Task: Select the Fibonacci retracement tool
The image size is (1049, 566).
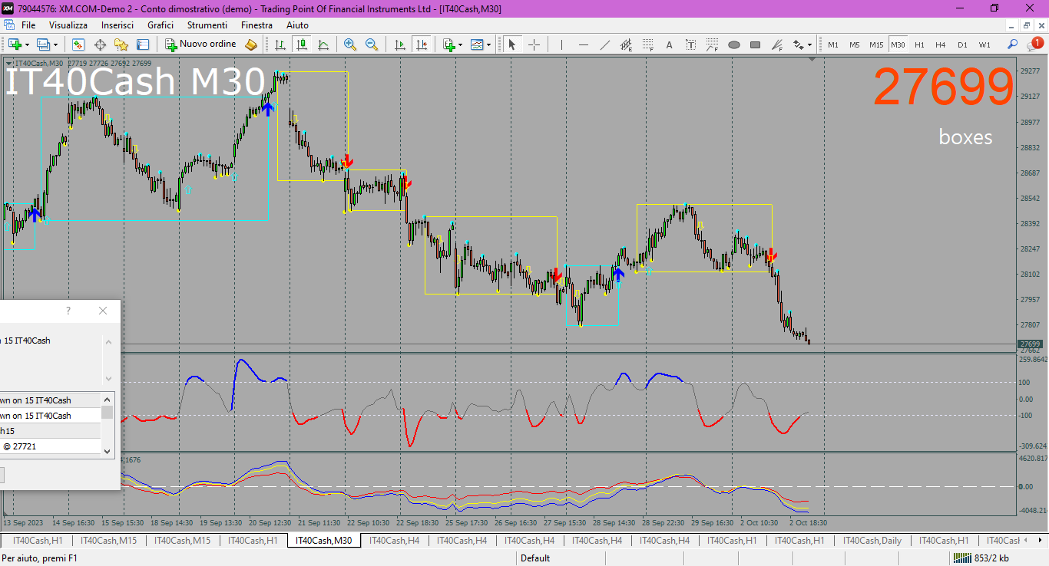Action: 648,44
